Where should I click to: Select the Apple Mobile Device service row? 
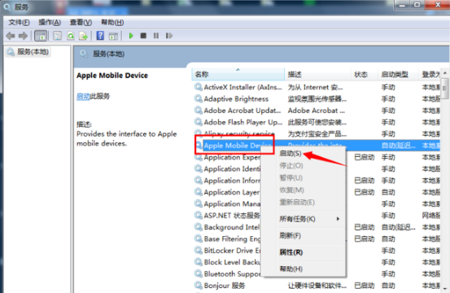[317, 146]
